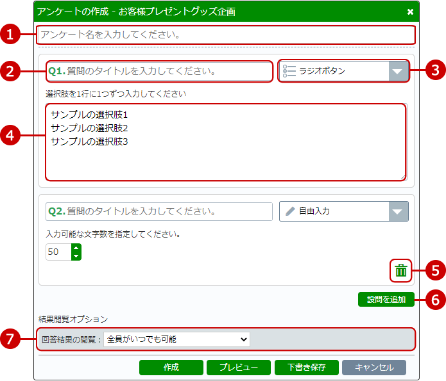This screenshot has height=381, width=446.
Task: Decrease character count with down arrow
Action: (76, 256)
